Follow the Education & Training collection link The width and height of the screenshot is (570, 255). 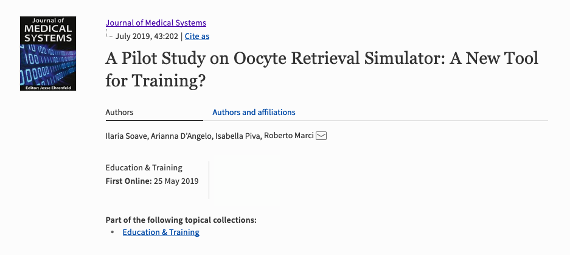click(161, 232)
